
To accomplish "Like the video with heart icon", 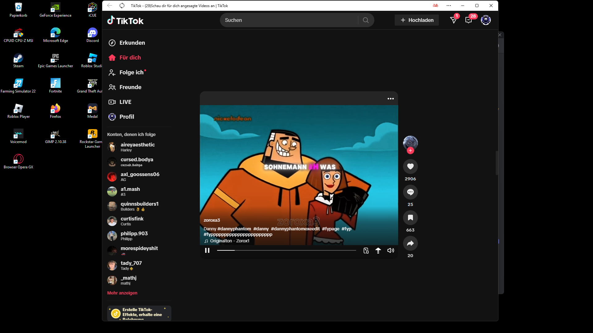I will coord(410,166).
